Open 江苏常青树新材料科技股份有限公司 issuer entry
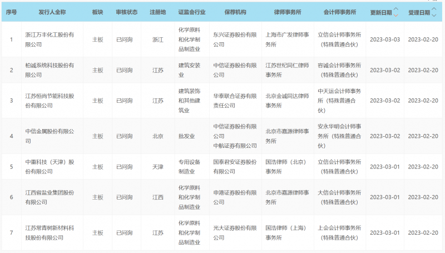This screenshot has width=445, height=253. click(x=50, y=233)
